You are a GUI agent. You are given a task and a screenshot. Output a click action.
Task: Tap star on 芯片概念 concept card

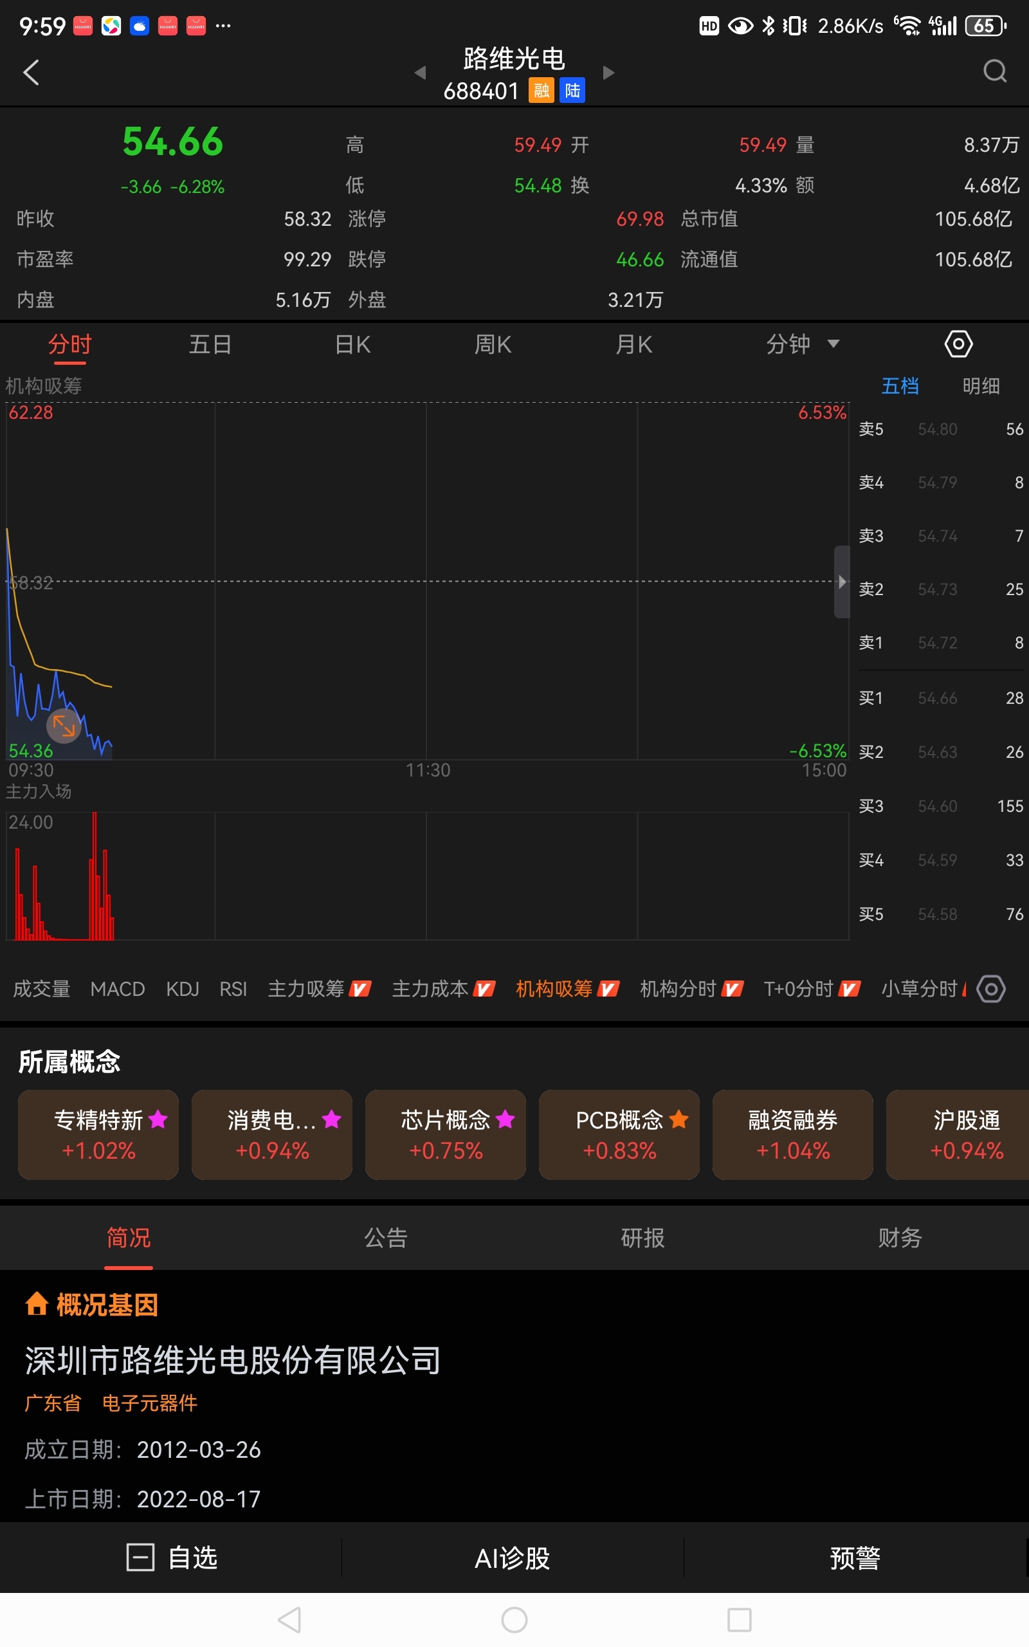coord(505,1119)
